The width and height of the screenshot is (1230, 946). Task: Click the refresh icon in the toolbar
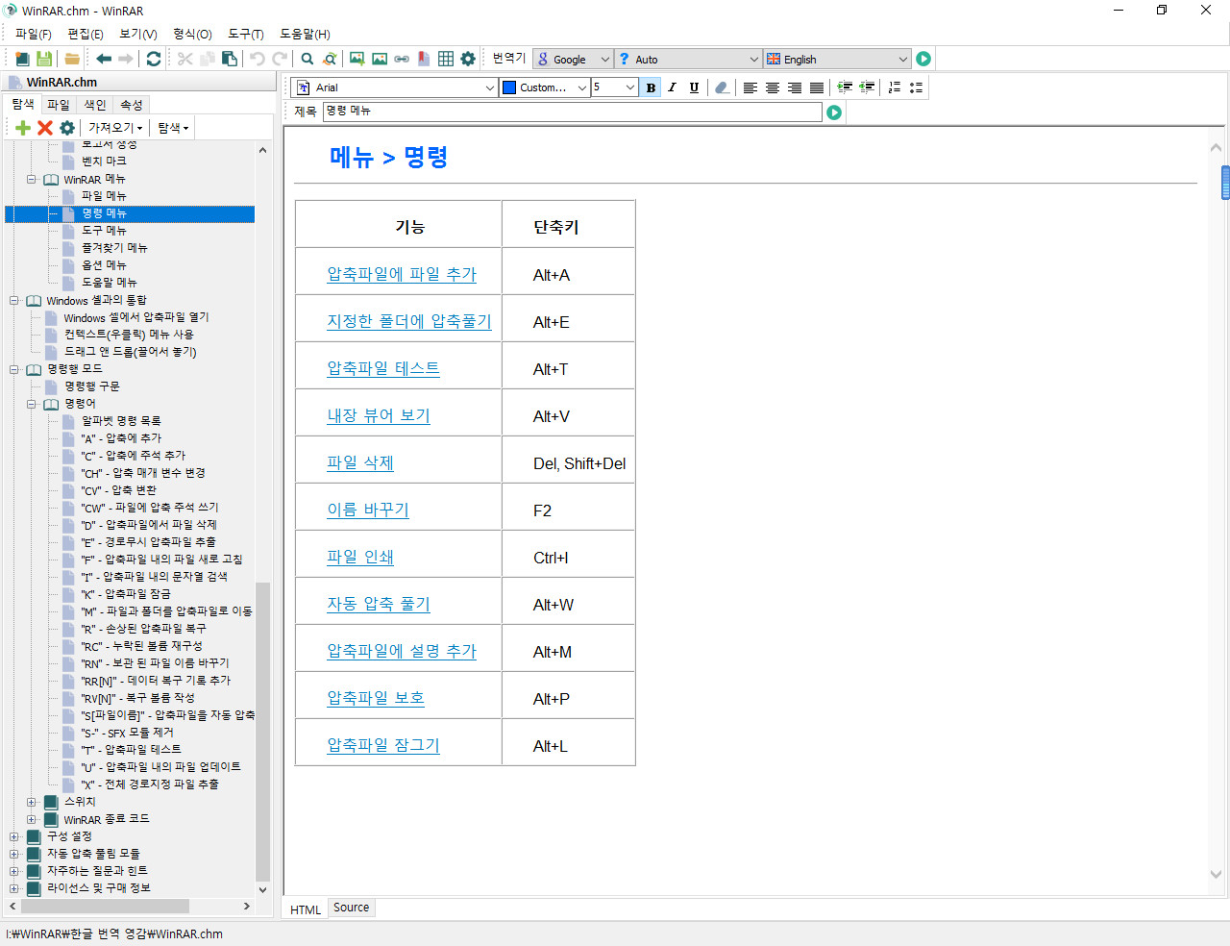pos(154,59)
